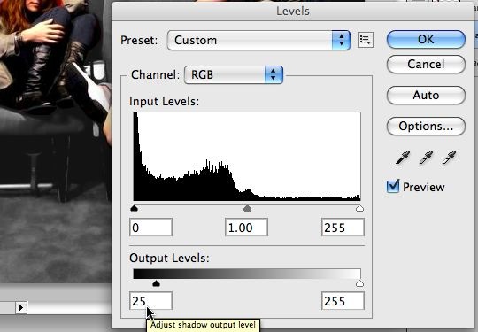The image size is (478, 332).
Task: Open the Options... dialog
Action: coord(426,126)
